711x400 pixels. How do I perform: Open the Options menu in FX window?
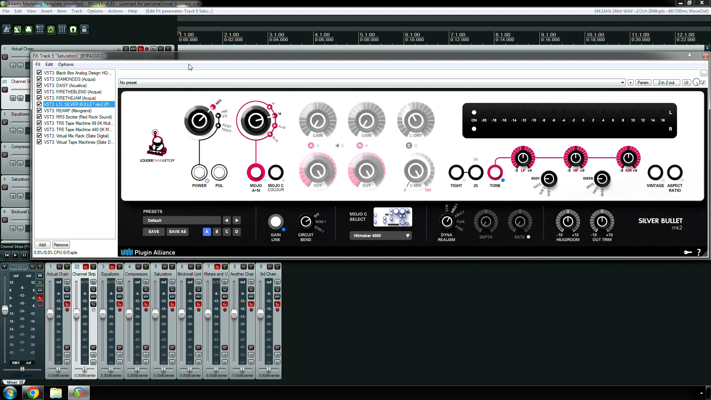(x=66, y=64)
